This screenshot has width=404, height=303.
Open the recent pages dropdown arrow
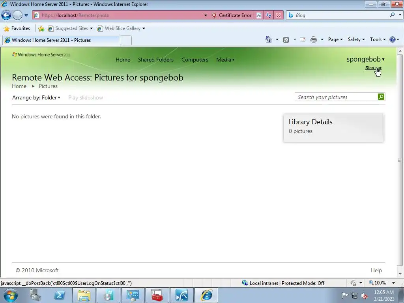[26, 15]
